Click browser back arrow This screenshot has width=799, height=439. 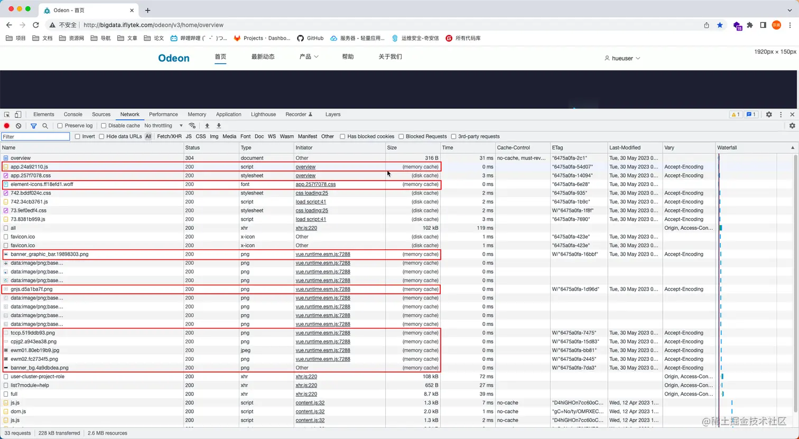click(x=9, y=25)
